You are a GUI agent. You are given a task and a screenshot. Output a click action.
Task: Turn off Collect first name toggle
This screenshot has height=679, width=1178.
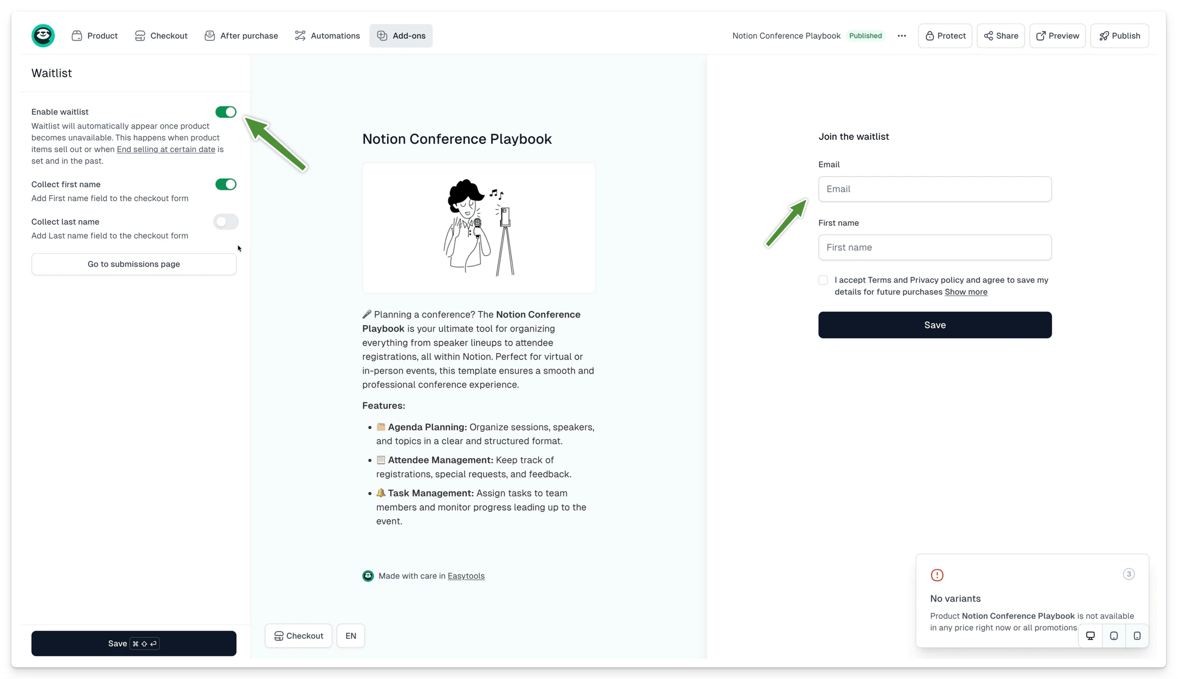pyautogui.click(x=226, y=184)
